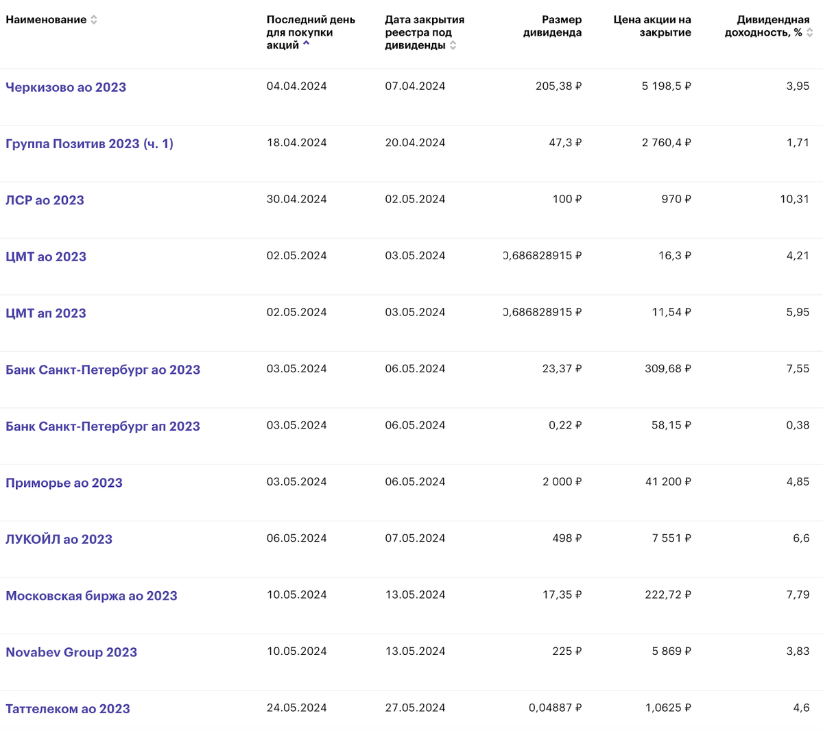This screenshot has height=731, width=823.
Task: Select Банк Санкт-Петербург ап dividend 0,22 ₽
Action: point(565,425)
